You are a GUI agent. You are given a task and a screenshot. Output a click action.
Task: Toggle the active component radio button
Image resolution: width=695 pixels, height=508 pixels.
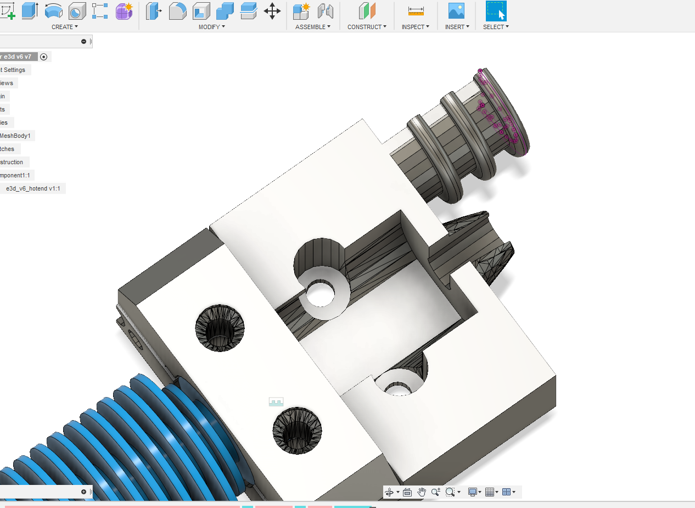[x=44, y=57]
